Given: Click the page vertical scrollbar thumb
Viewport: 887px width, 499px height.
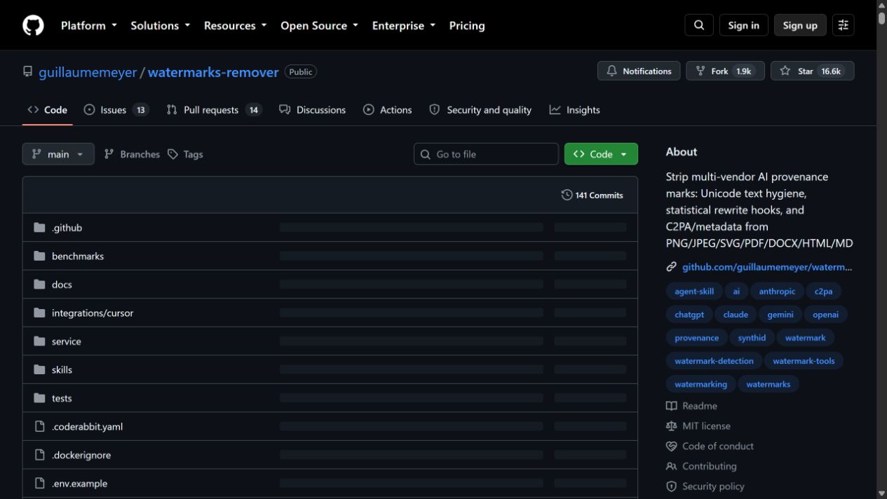Looking at the screenshot, I should tap(881, 17).
